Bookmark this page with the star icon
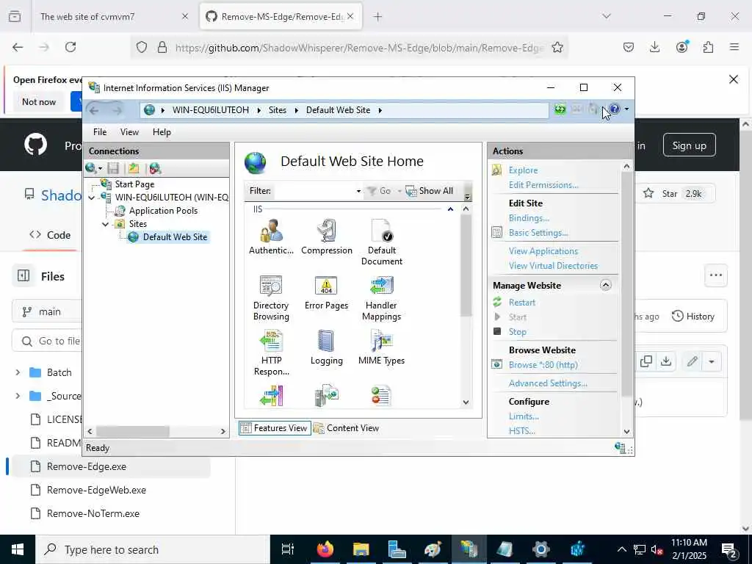The image size is (752, 564). pos(557,47)
